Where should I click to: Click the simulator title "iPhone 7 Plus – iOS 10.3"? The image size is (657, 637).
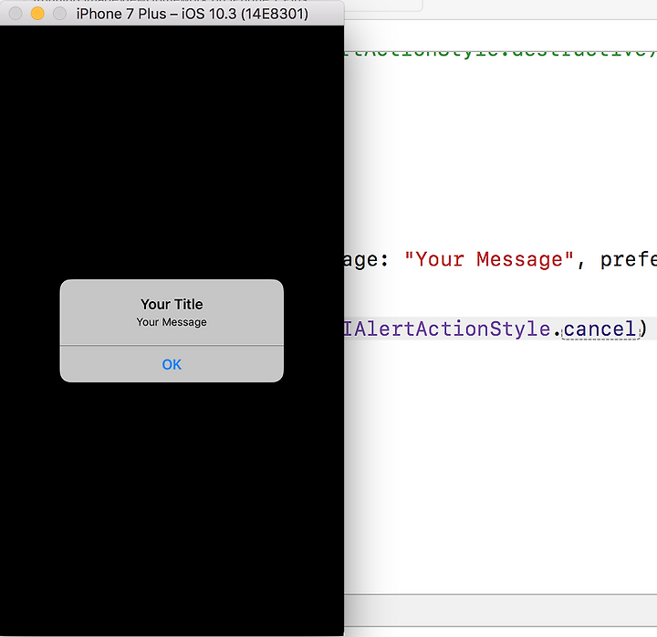click(193, 14)
